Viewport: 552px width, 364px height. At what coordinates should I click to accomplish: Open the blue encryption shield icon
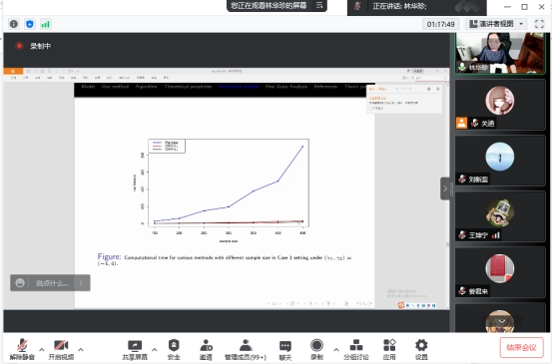pyautogui.click(x=30, y=24)
